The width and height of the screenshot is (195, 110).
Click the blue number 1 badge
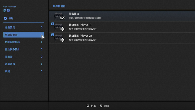click(53, 24)
